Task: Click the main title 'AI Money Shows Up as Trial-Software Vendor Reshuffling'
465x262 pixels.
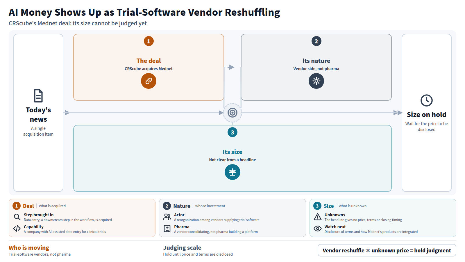Action: click(x=144, y=12)
